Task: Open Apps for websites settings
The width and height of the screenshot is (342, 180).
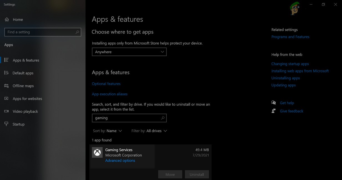Action: (x=27, y=98)
